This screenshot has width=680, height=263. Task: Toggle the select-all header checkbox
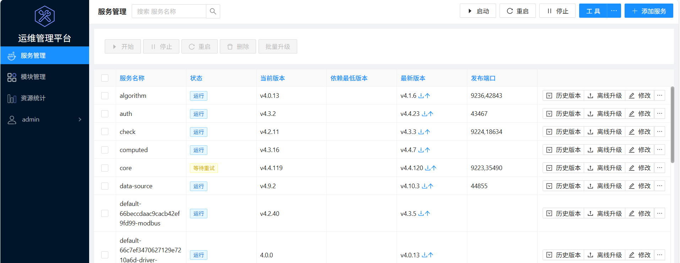[x=105, y=78]
